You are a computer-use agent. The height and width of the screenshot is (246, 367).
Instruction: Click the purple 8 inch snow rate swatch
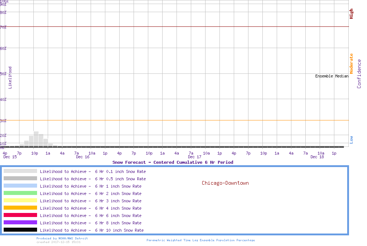20,223
